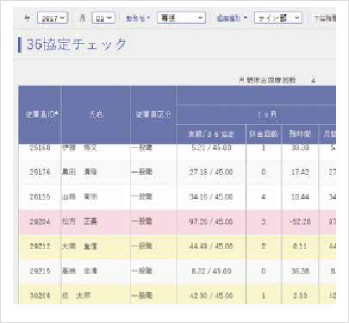The image size is (349, 323).
Task: Open the year dropdown showing 2017
Action: [x=53, y=18]
